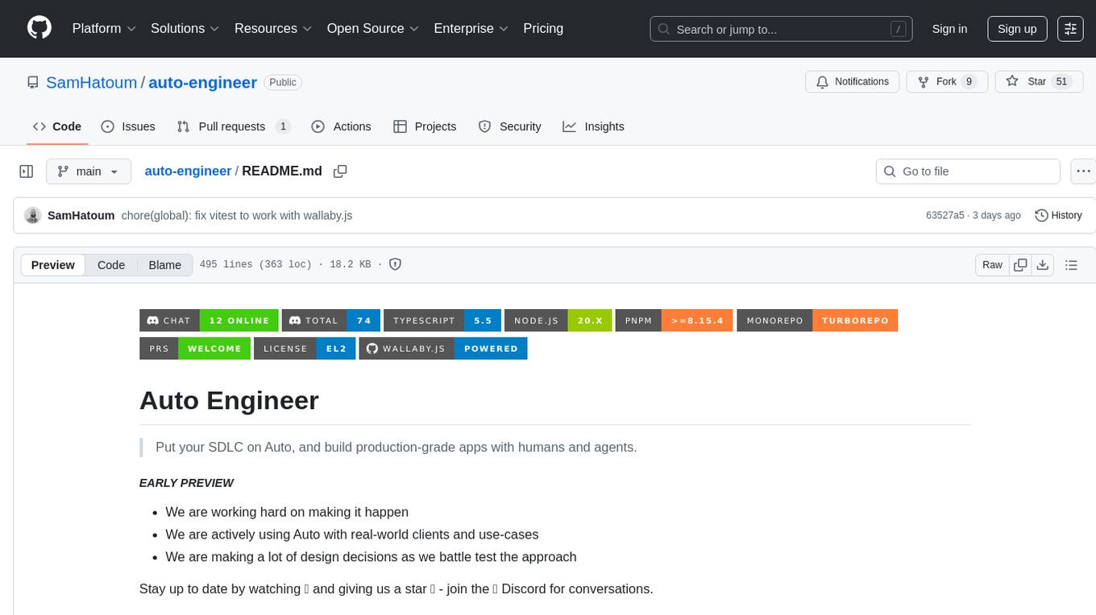1096x615 pixels.
Task: Switch to Blame view mode
Action: click(x=165, y=265)
